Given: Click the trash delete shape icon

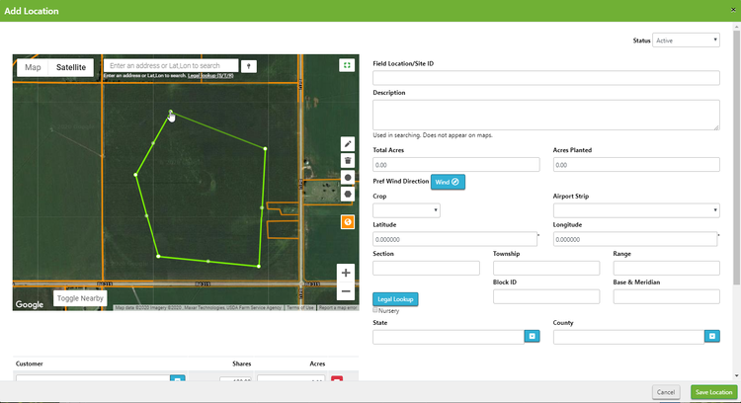Looking at the screenshot, I should pyautogui.click(x=348, y=161).
